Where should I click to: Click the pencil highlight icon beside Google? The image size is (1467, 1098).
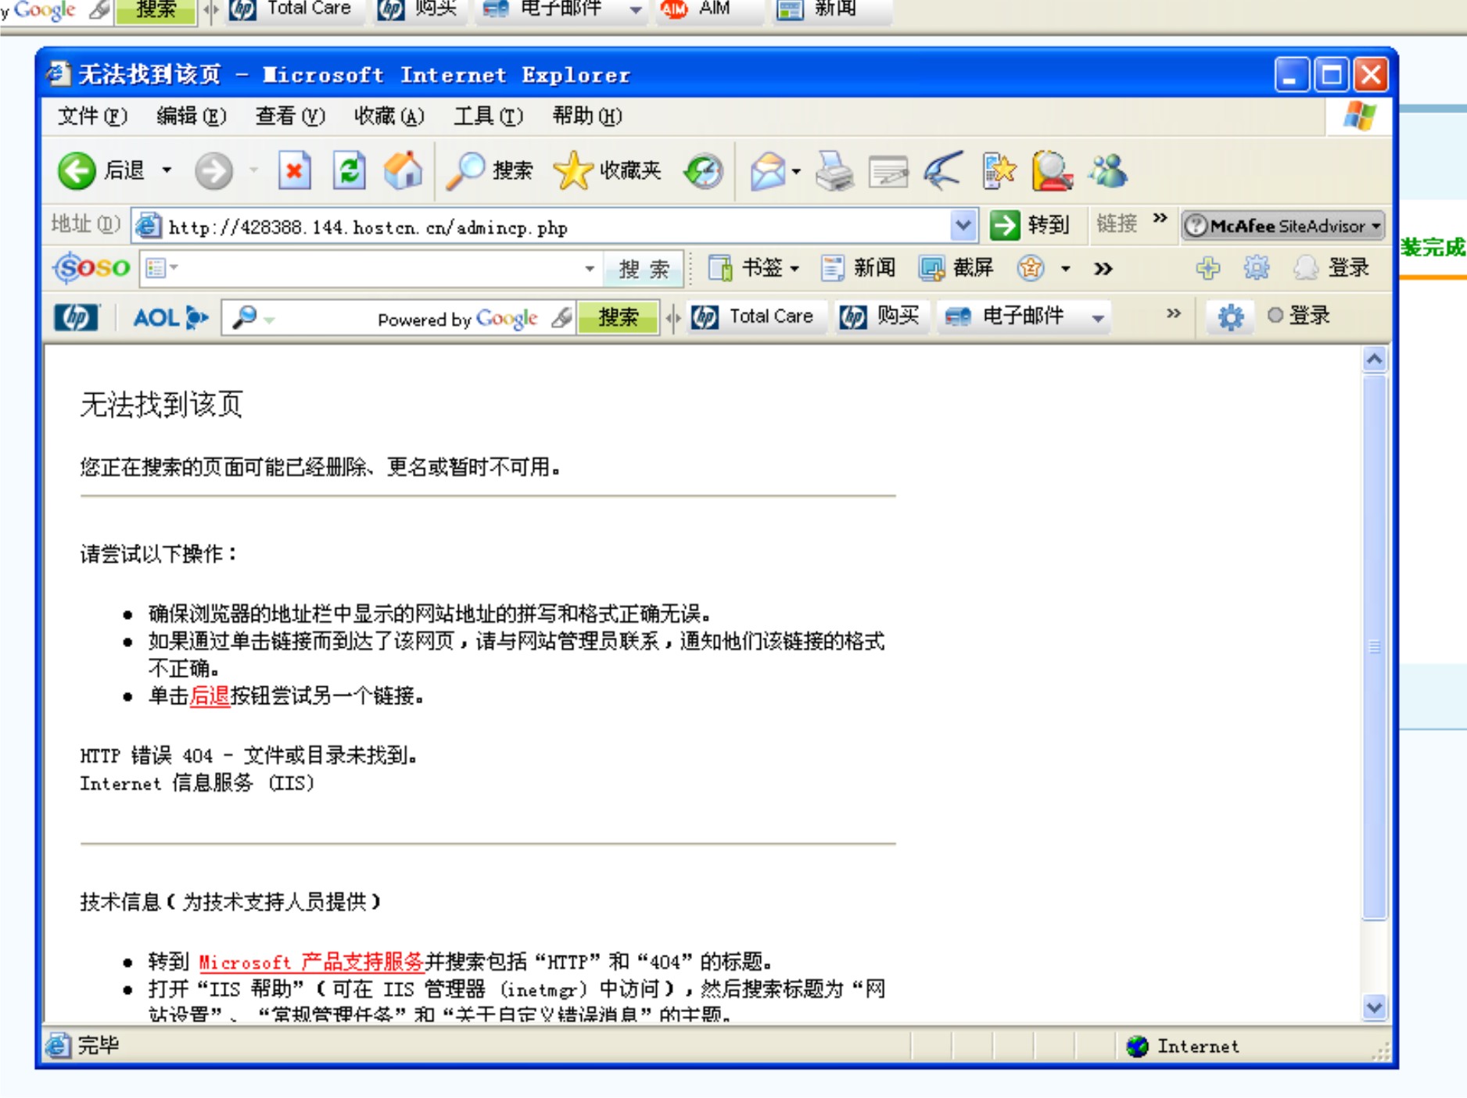click(x=561, y=317)
